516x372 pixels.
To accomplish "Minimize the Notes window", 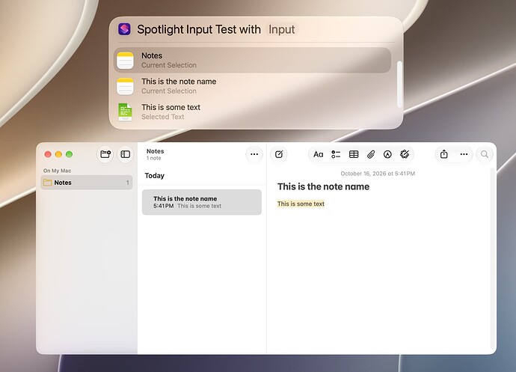I will 58,154.
